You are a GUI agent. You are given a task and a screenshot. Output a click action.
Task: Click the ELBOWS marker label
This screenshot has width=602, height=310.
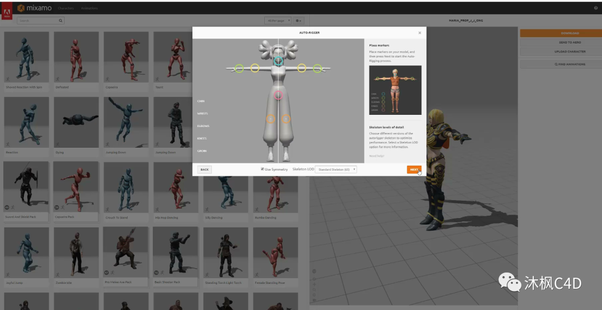(x=203, y=126)
